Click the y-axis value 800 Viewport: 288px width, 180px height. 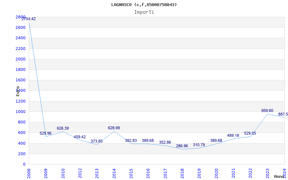pos(22,122)
